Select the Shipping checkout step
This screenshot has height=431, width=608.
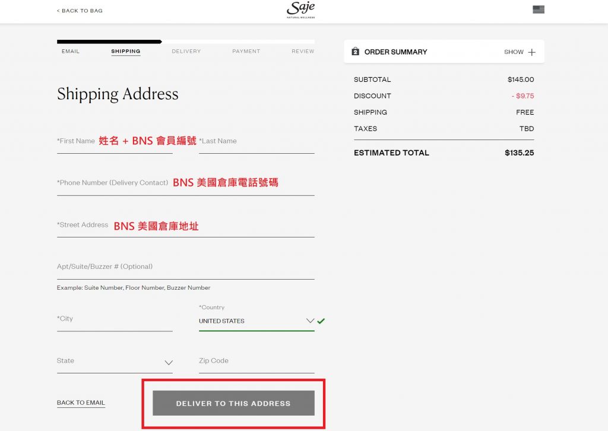tap(126, 52)
